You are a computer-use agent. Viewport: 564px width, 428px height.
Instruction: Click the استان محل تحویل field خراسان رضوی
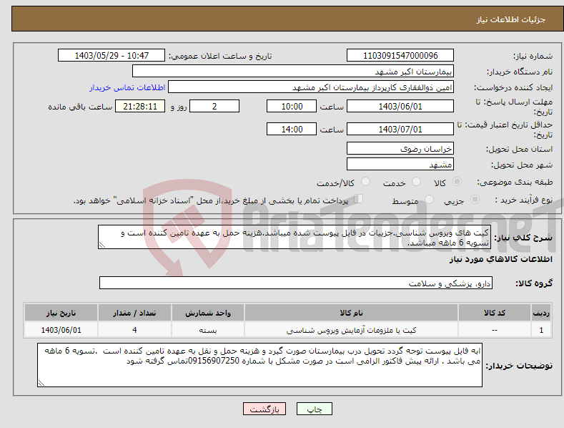tap(400, 148)
